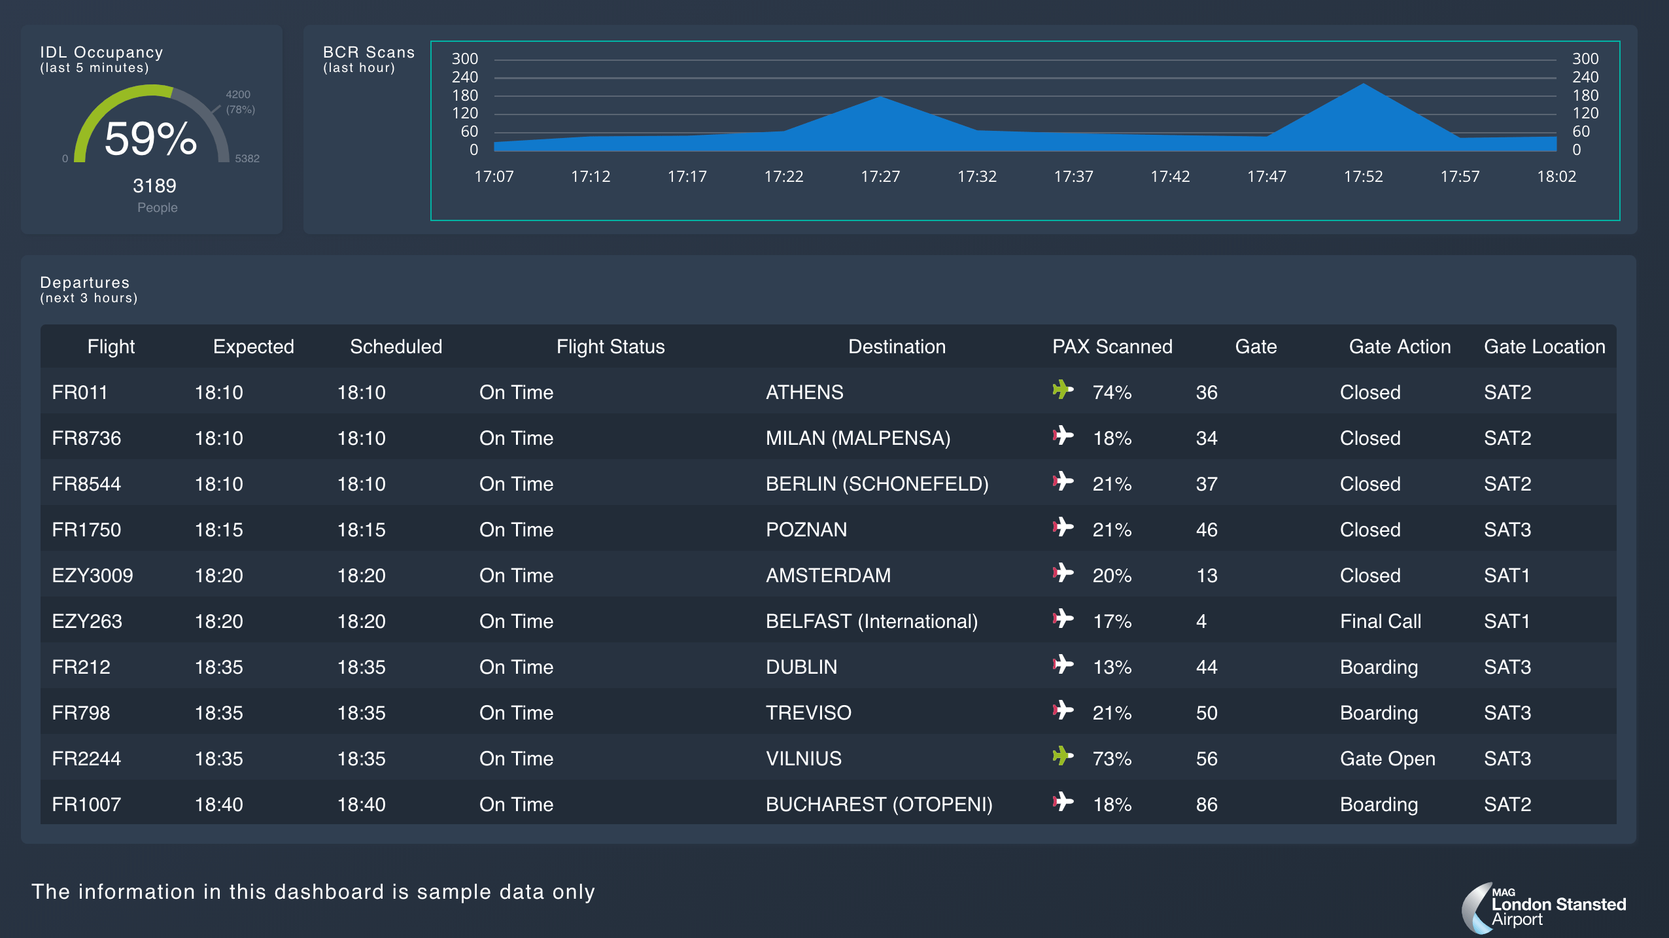Image resolution: width=1669 pixels, height=938 pixels.
Task: Click the PAX Scanned column header
Action: click(x=1112, y=347)
